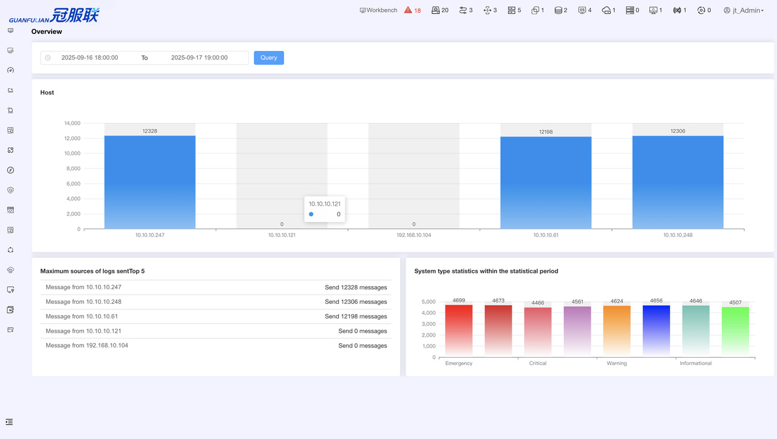Click the alarm bell icon in sidebar
Screen dimensions: 777x439
coord(10,110)
